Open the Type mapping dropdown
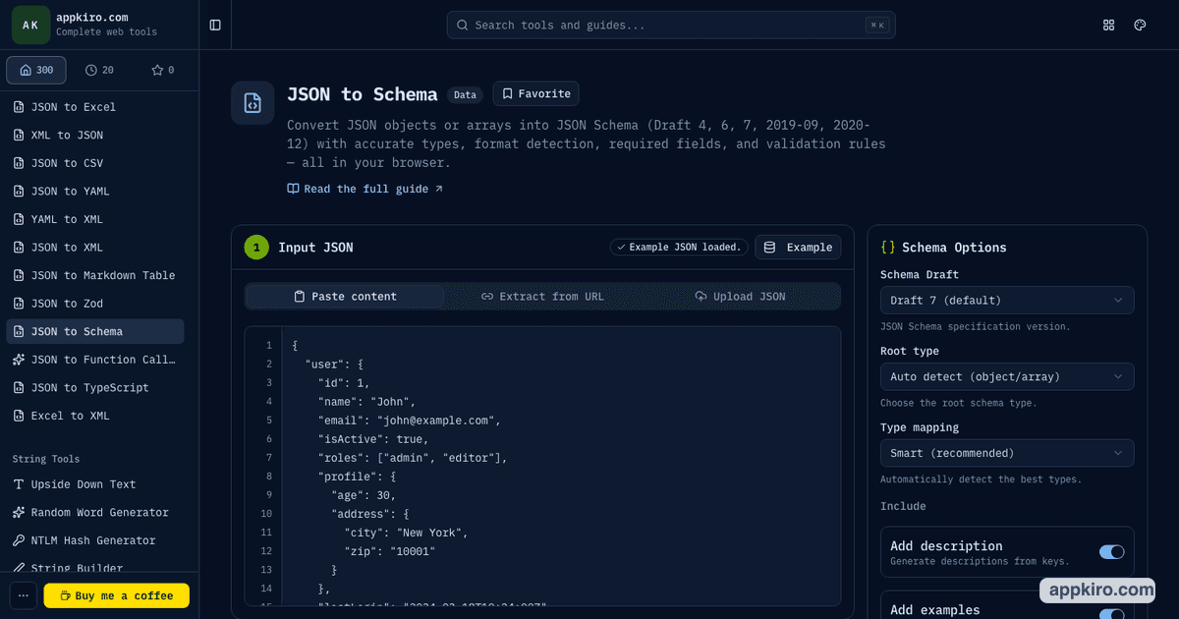 coord(1007,453)
